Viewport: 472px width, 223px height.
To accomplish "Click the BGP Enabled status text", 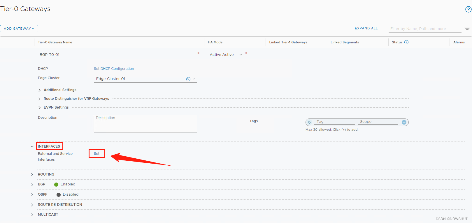I will (x=68, y=184).
